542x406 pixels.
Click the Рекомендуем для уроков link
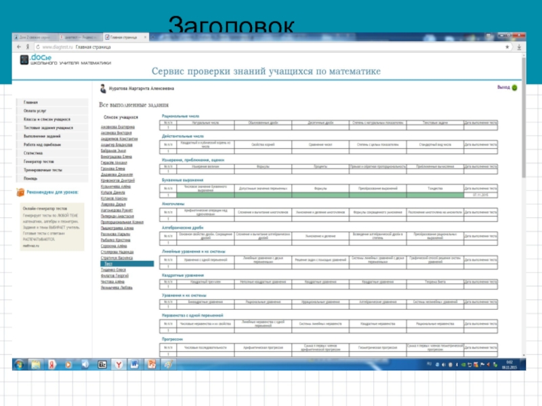53,192
